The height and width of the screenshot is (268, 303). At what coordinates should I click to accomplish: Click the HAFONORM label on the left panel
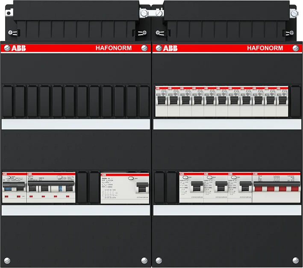tap(113, 48)
